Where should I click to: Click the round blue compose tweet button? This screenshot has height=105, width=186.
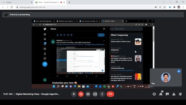point(45,64)
